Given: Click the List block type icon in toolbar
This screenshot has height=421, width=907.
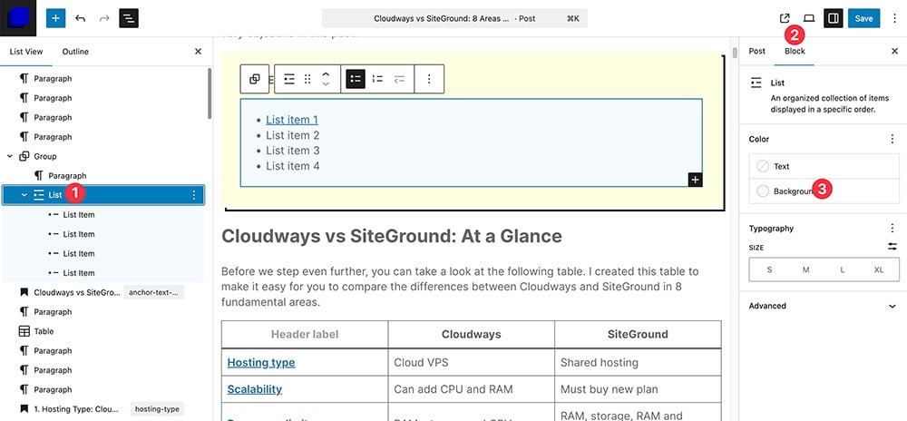Looking at the screenshot, I should (289, 79).
